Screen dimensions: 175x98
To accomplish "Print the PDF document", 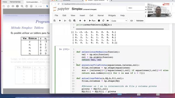I will (x=17, y=6).
